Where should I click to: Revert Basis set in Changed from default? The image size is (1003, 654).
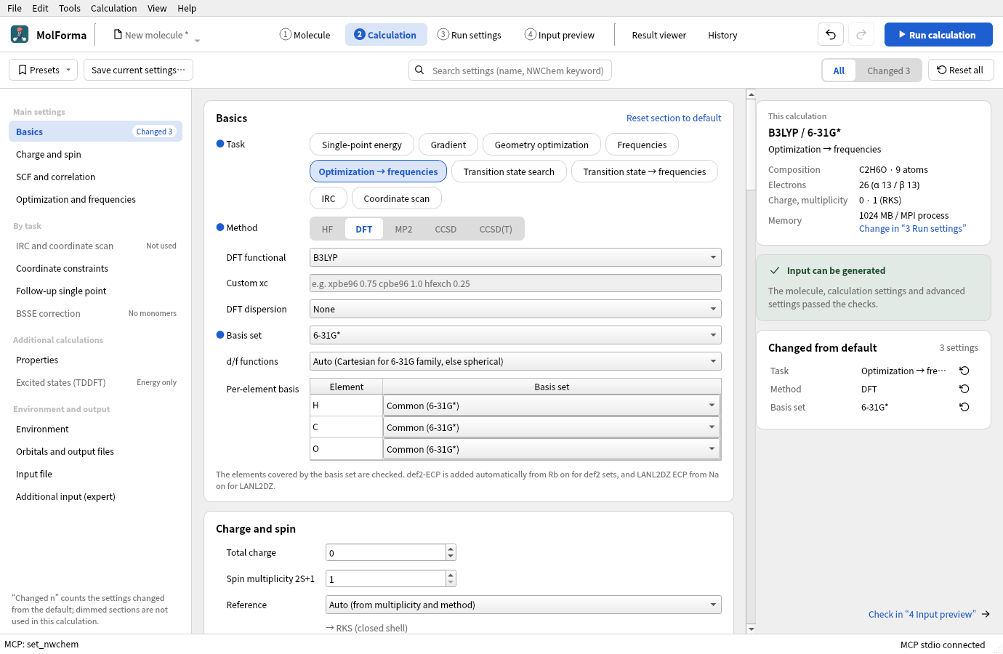point(964,407)
